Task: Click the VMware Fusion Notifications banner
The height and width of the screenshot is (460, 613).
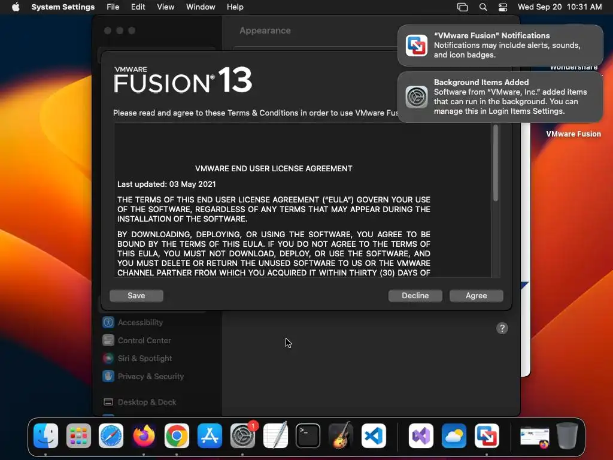Action: coord(500,46)
